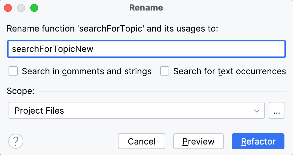Click the 'Scope:' section label
This screenshot has width=293, height=155.
(20, 91)
